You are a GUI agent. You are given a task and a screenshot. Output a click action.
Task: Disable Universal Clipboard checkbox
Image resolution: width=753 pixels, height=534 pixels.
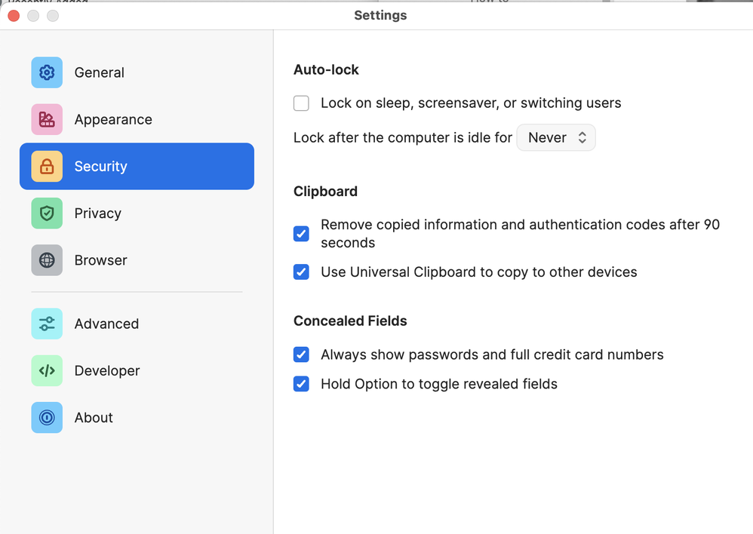pyautogui.click(x=301, y=272)
